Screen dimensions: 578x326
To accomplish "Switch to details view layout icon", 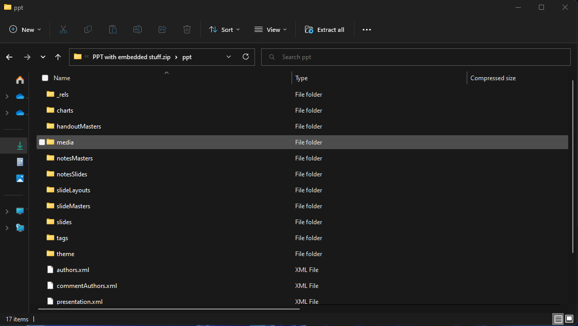I will (x=558, y=319).
